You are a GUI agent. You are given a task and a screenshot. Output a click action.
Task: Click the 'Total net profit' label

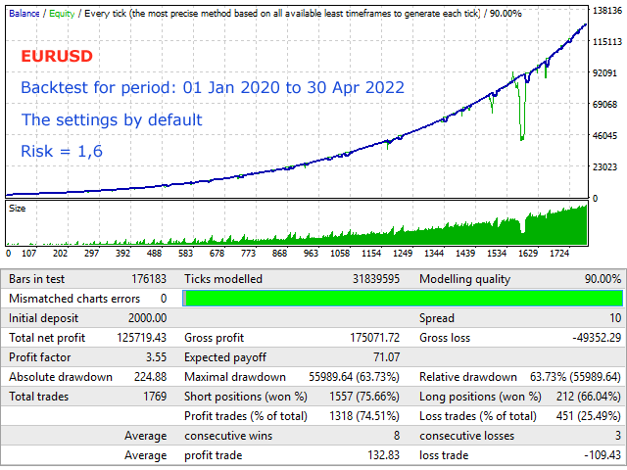click(47, 338)
